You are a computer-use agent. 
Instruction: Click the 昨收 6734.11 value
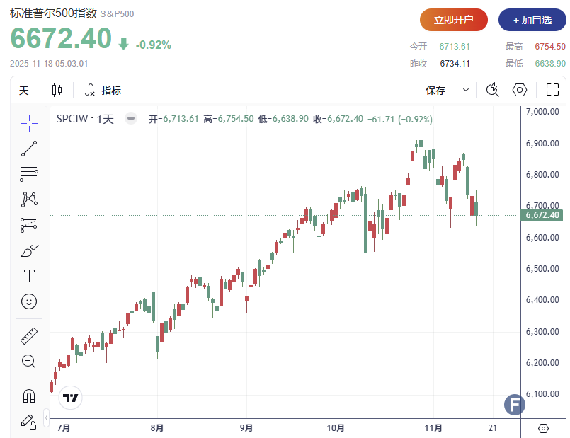point(455,64)
